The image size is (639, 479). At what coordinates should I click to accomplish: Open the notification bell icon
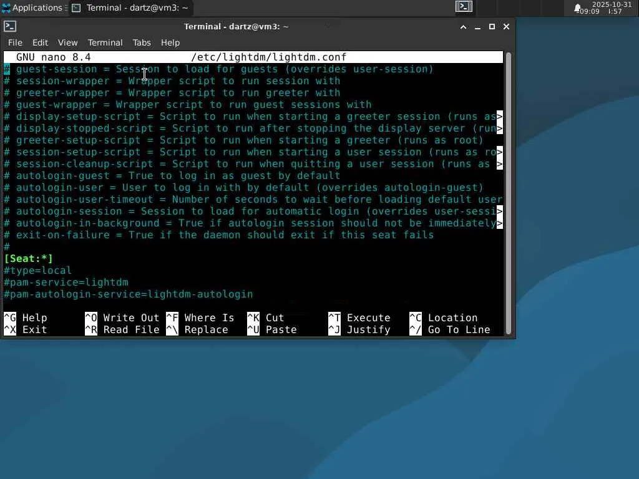coord(577,8)
